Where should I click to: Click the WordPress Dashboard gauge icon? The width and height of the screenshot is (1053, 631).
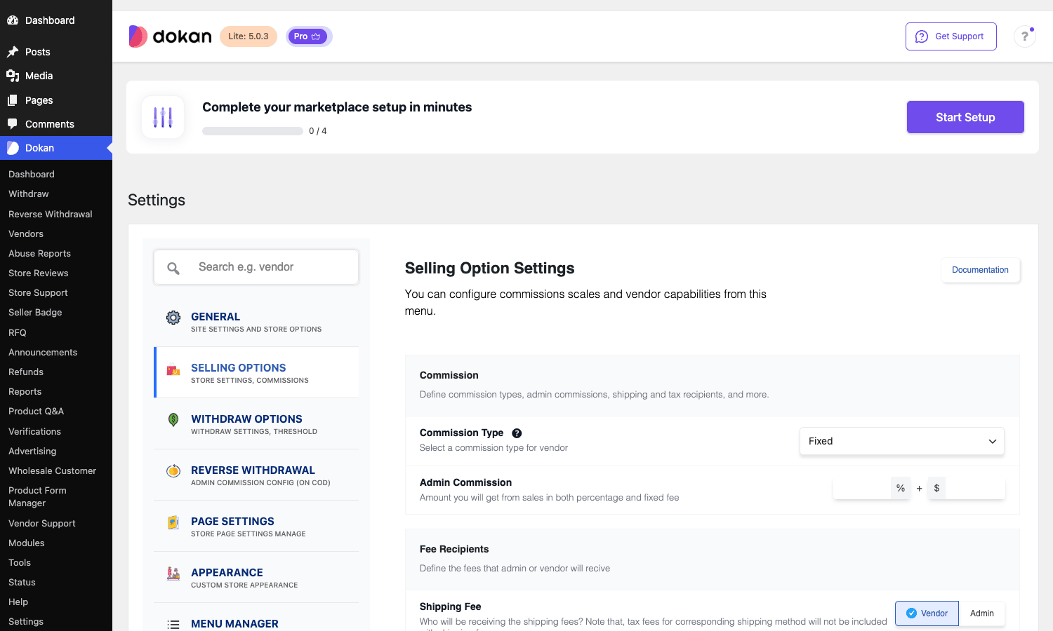[13, 20]
